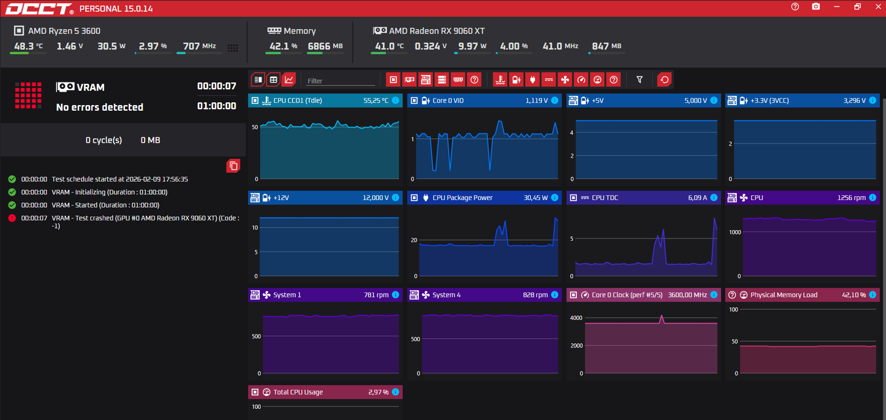Open the funnel filter options
Viewport: 886px width, 420px height.
639,80
